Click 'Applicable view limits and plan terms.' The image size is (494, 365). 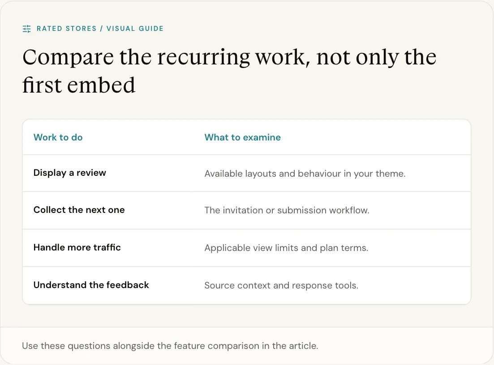pyautogui.click(x=286, y=248)
